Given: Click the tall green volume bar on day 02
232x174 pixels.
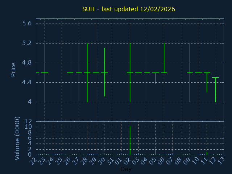Looking at the screenshot, I should pyautogui.click(x=130, y=140).
